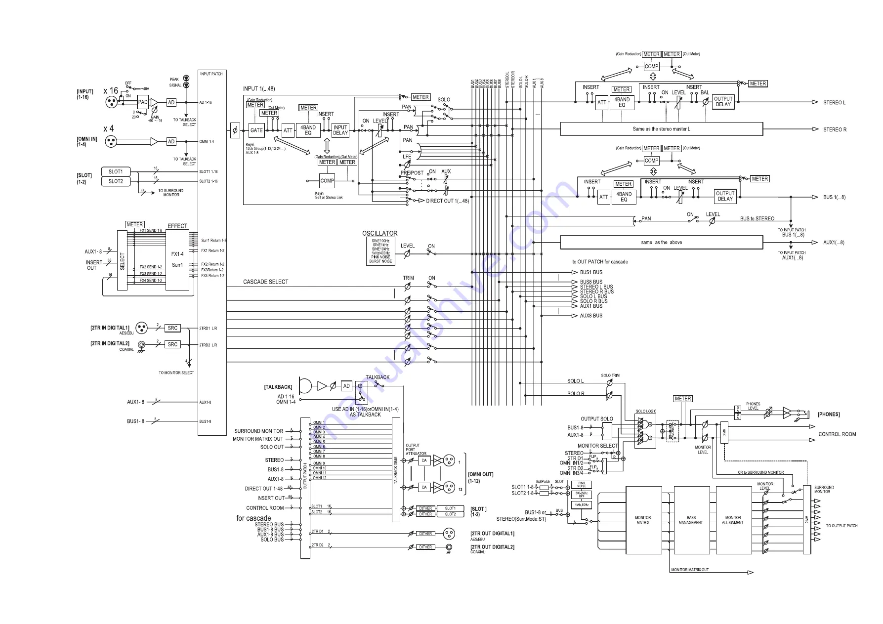The height and width of the screenshot is (624, 883).
Task: Select the SRC block for 2TR IN DIGITAL1
Action: click(172, 328)
